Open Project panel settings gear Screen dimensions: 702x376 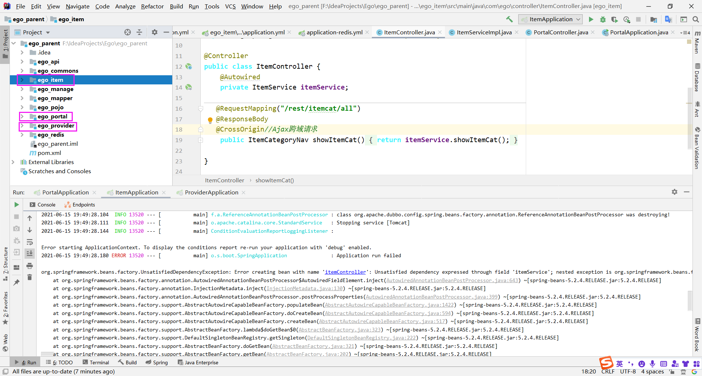tap(155, 32)
